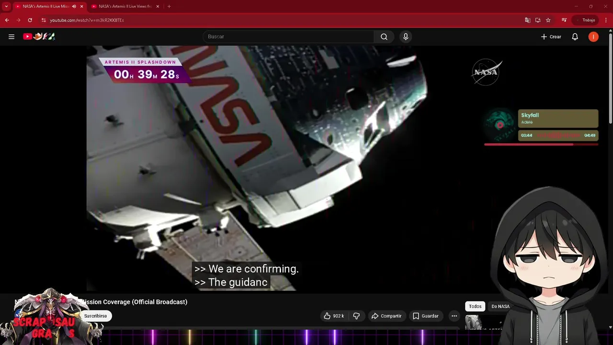Open the tab search dropdown arrow
Viewport: 613px width, 345px height.
(x=6, y=6)
